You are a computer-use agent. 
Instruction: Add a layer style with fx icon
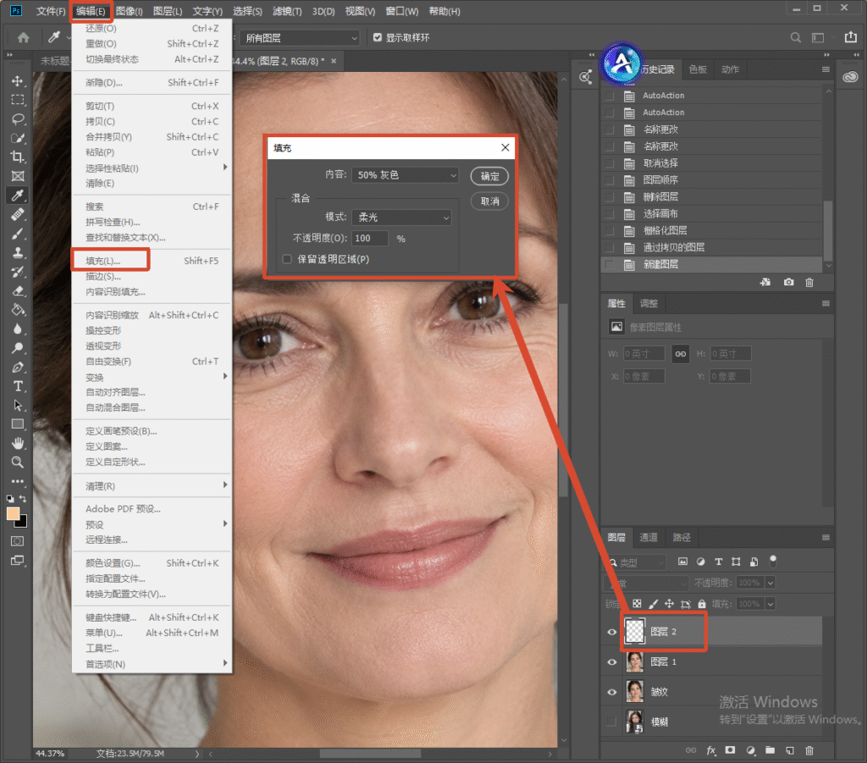(x=711, y=750)
